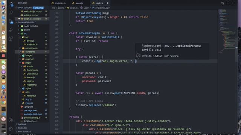
Task: Collapse the utils folder
Action: (x=27, y=92)
